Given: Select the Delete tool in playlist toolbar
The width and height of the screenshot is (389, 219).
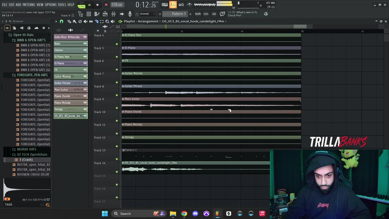Looking at the screenshot, I should [80, 21].
